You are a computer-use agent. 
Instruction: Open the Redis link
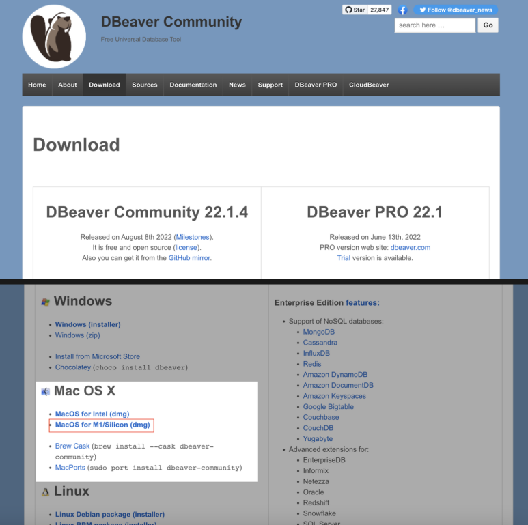312,364
